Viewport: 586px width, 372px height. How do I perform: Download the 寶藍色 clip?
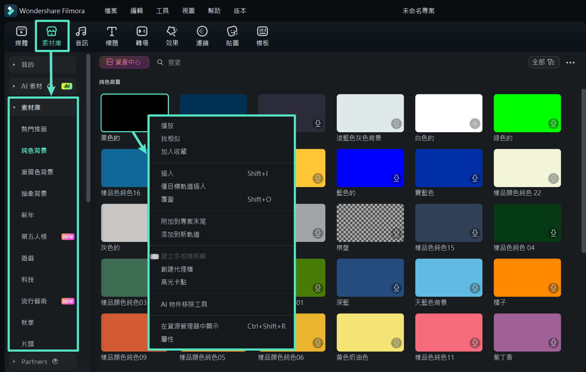[475, 178]
